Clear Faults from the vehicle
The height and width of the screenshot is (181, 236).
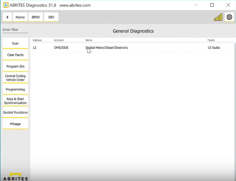pyautogui.click(x=15, y=55)
